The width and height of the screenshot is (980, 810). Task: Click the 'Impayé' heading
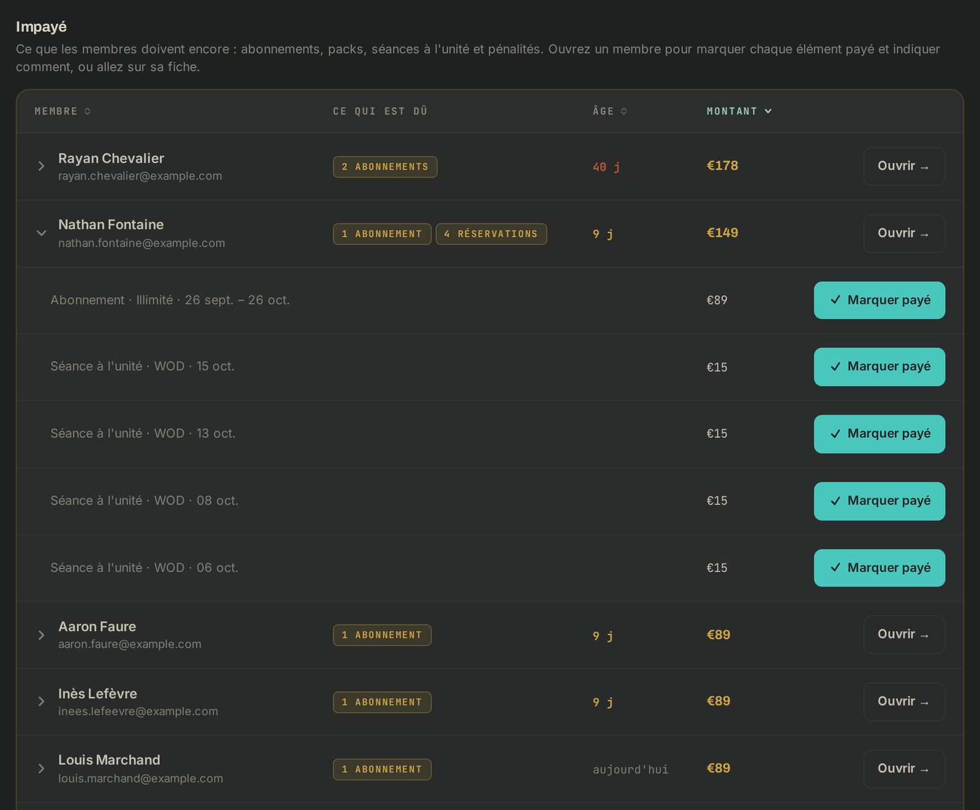pyautogui.click(x=41, y=27)
